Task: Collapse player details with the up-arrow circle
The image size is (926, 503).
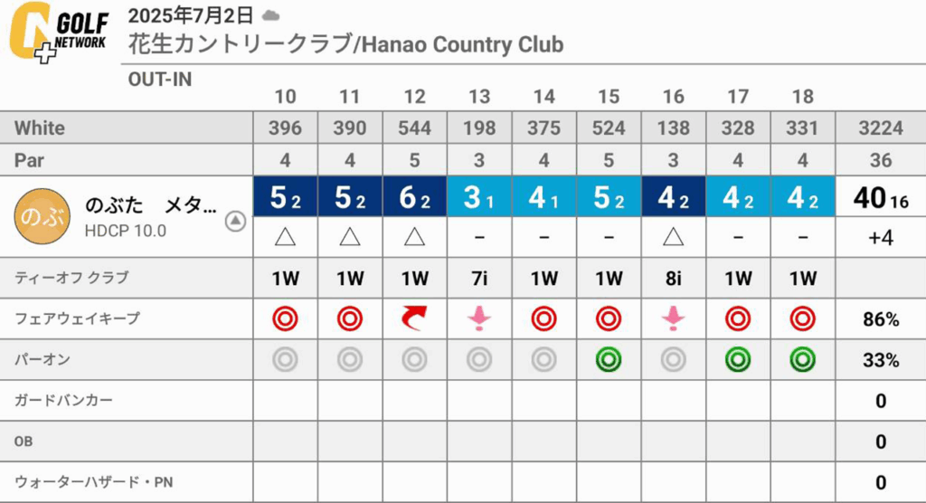Action: (235, 222)
